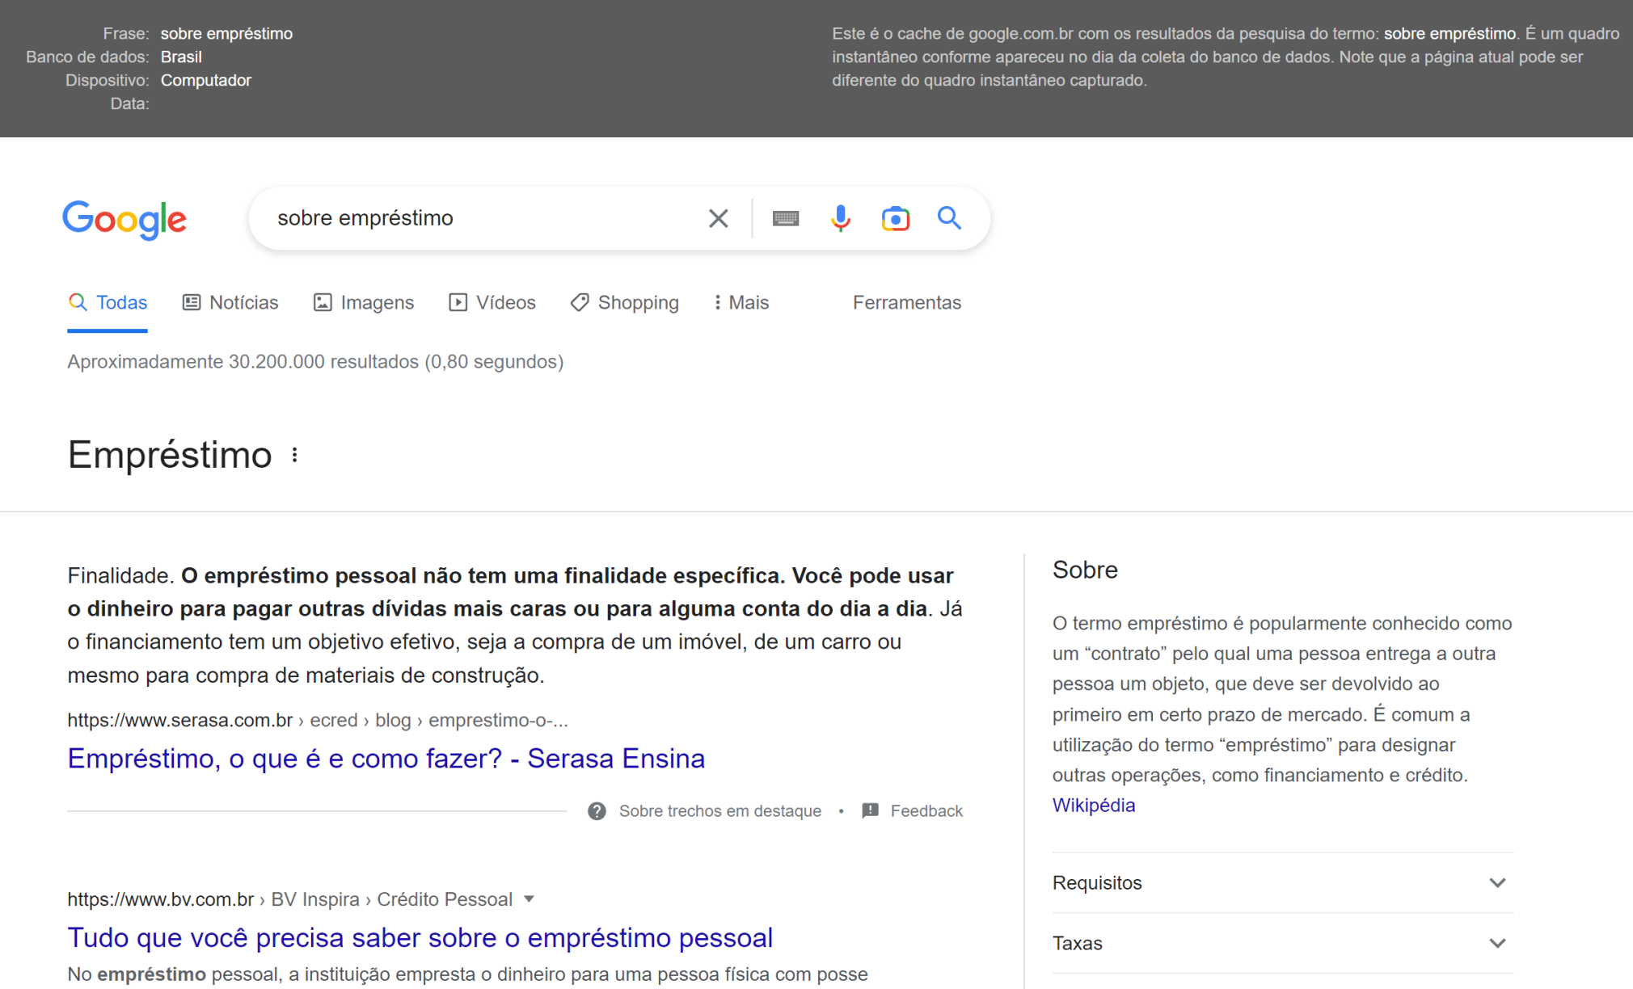Click the bv.com.br URL breadcrumb
The height and width of the screenshot is (989, 1633).
[289, 899]
